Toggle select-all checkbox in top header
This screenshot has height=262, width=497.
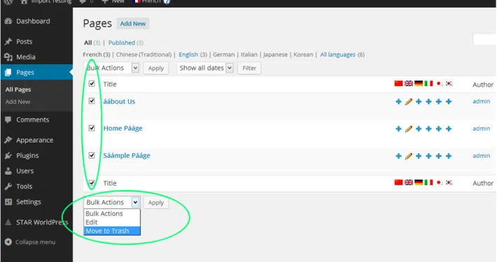point(92,84)
